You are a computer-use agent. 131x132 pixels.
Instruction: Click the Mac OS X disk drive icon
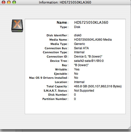coord(17,26)
